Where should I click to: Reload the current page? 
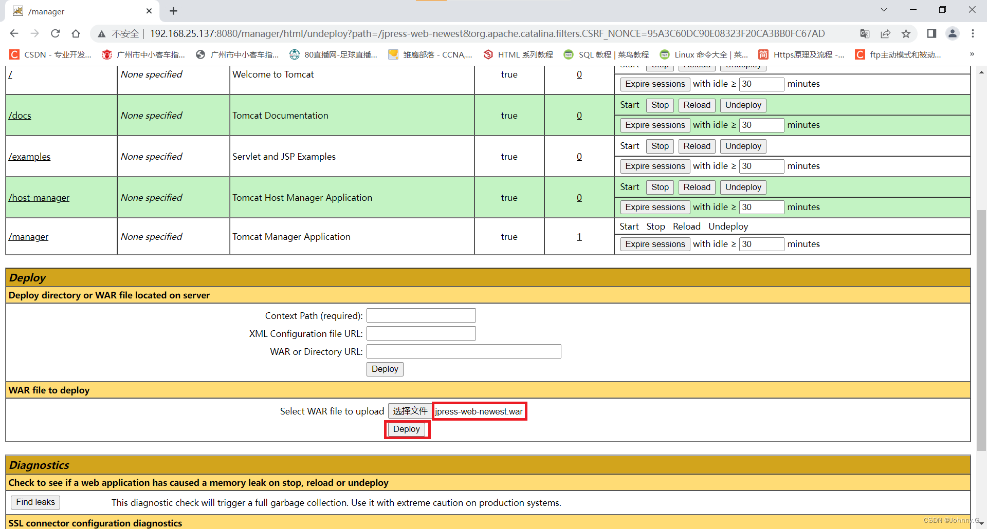pyautogui.click(x=55, y=33)
